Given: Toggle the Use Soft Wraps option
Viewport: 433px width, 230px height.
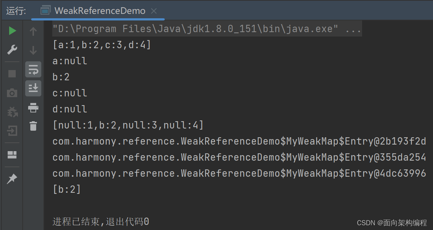Looking at the screenshot, I should 33,69.
